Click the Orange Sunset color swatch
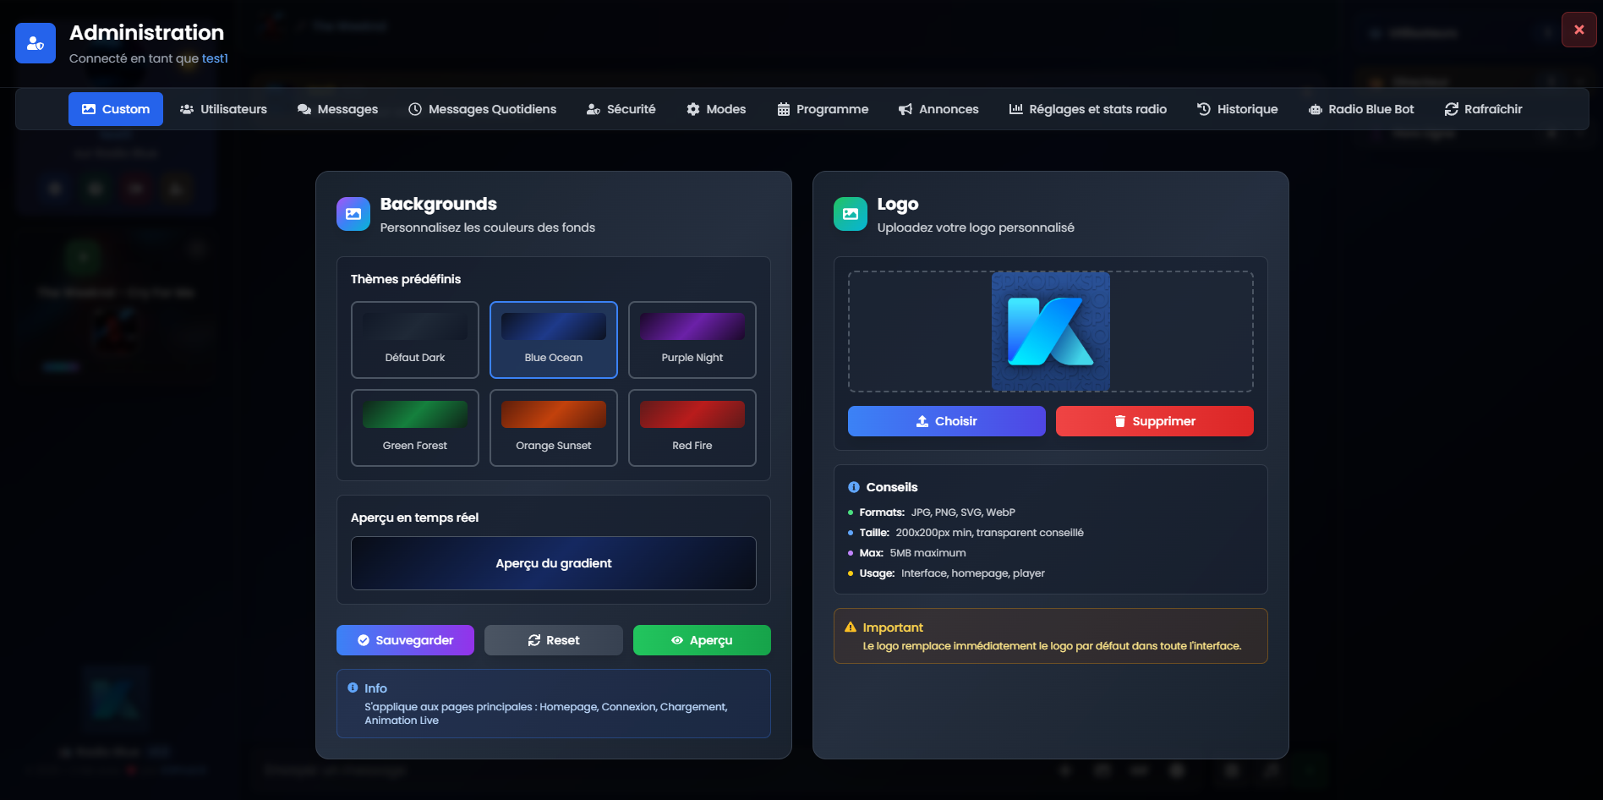 554,414
